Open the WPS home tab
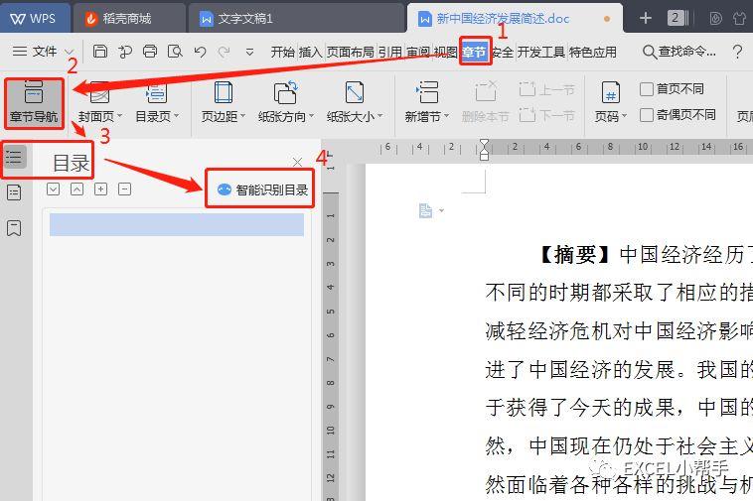Viewport: 753px width, 501px height. click(34, 18)
